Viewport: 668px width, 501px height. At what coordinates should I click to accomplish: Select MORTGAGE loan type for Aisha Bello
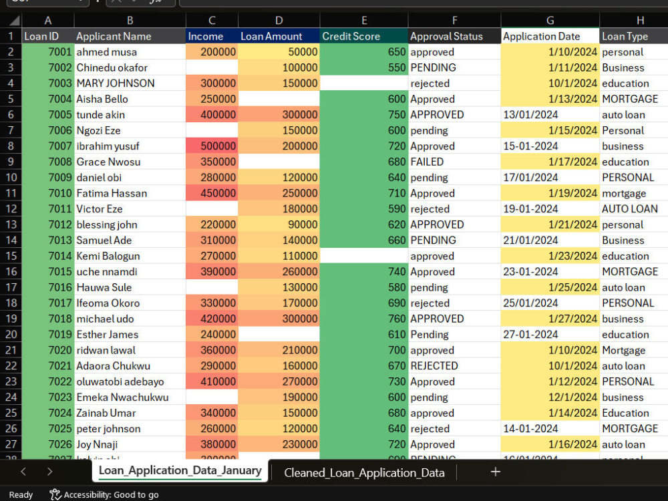coord(634,99)
